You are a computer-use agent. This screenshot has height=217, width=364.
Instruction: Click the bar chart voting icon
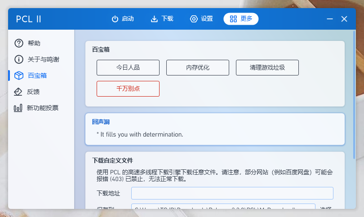18,108
